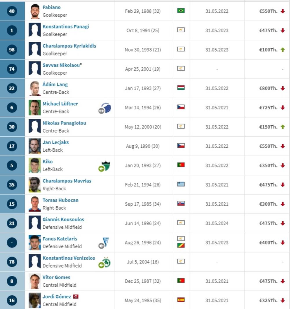Click the Hungary flag in Ádám Lang's row
This screenshot has width=290, height=309.
tap(181, 88)
